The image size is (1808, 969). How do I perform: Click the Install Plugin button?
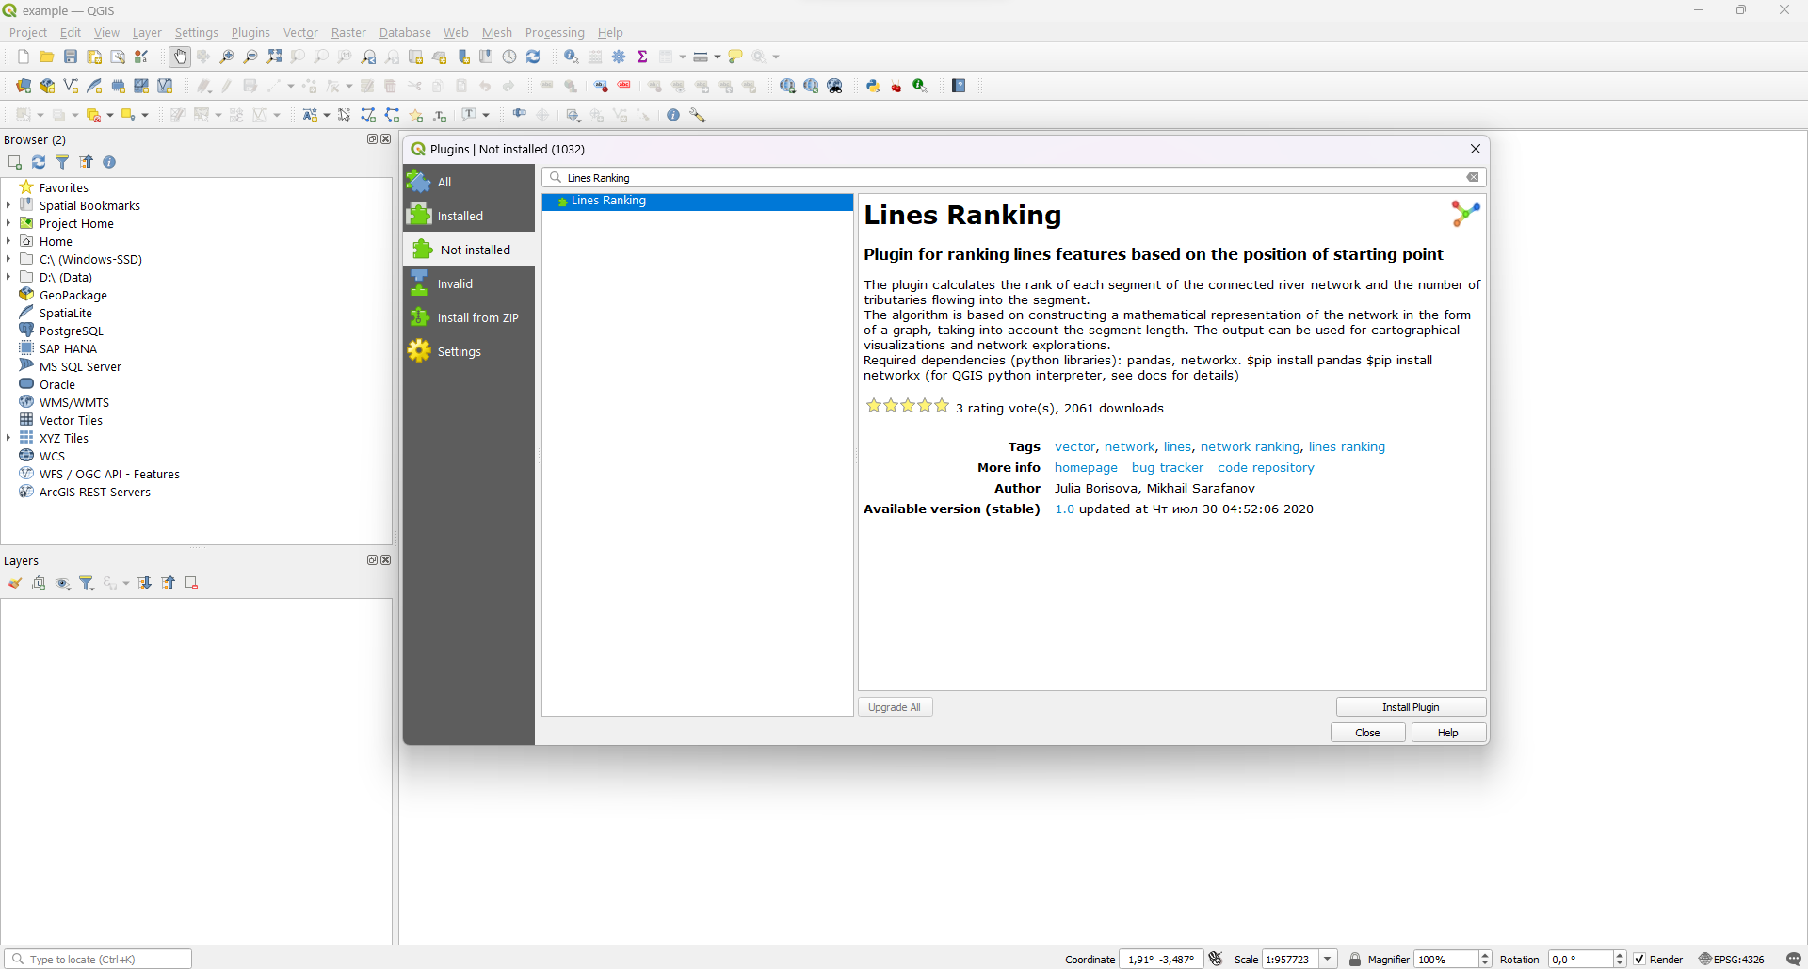click(1411, 707)
